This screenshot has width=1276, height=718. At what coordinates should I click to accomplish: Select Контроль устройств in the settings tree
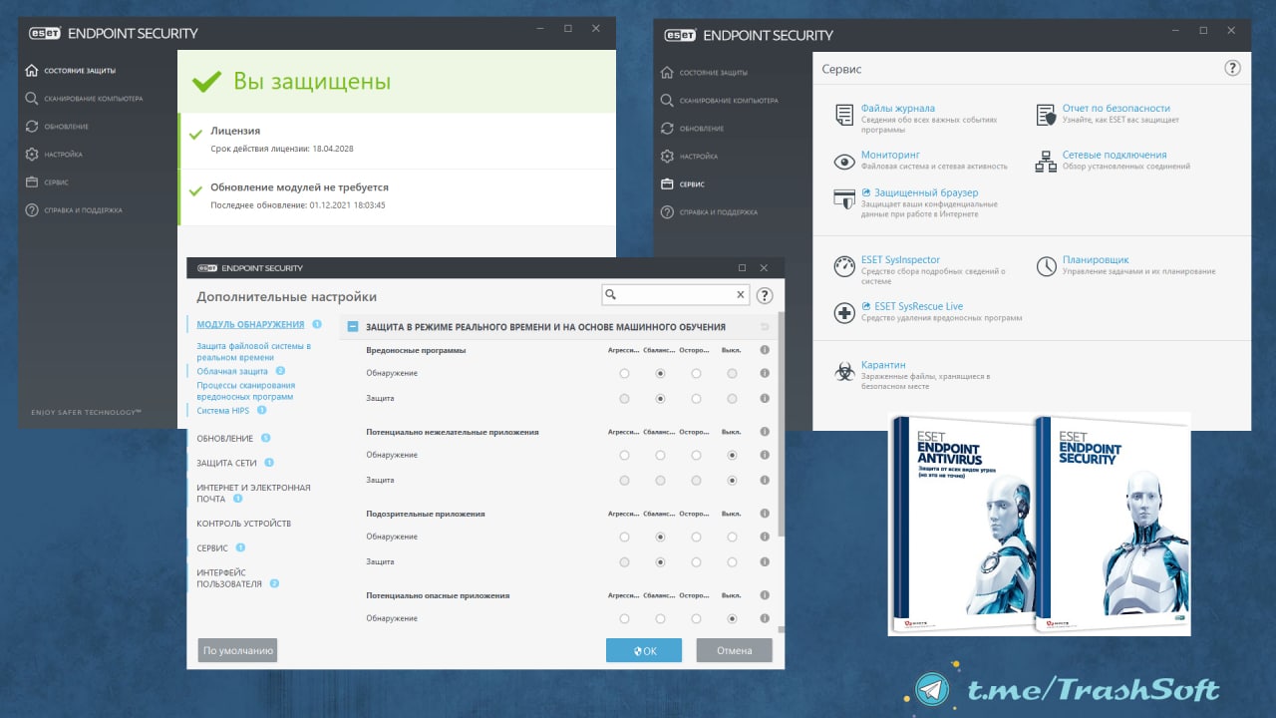point(244,524)
